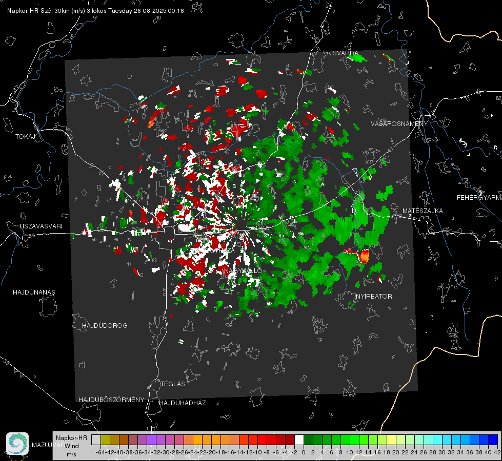The width and height of the screenshot is (502, 461).
Task: Click the HAJDÚHADHÁZ label
Action: (183, 403)
